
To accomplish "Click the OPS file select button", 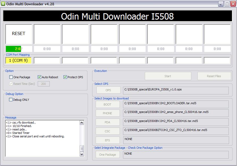I will [x=108, y=90].
